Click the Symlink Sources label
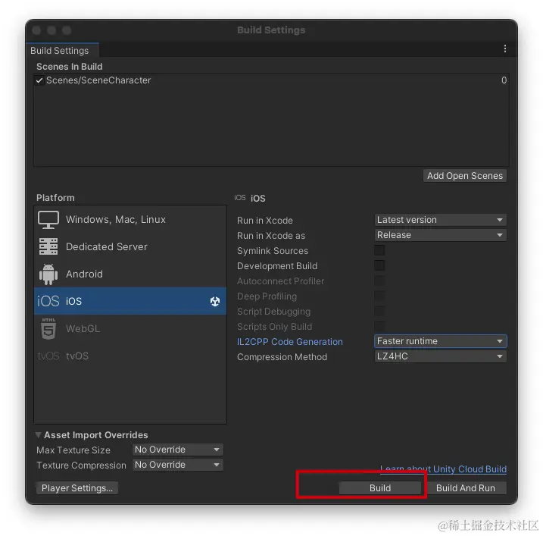 pyautogui.click(x=273, y=251)
